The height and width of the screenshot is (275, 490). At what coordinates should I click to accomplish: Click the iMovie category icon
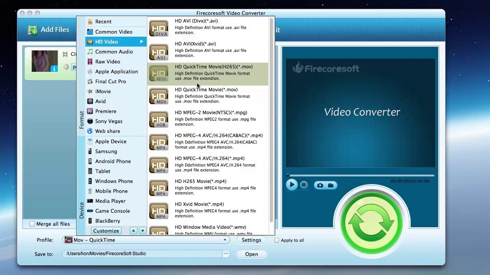pos(90,91)
